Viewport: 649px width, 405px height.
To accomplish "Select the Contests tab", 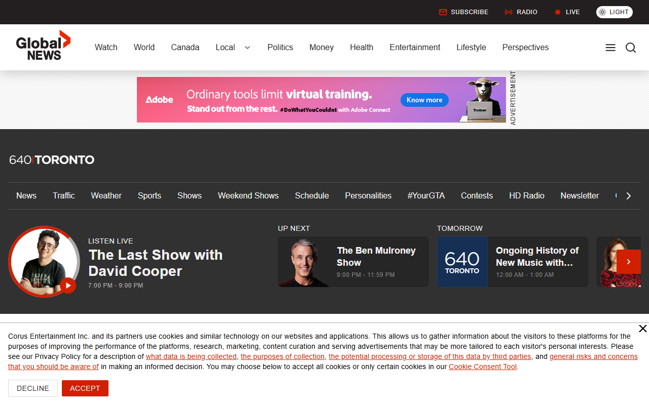I will [x=477, y=195].
